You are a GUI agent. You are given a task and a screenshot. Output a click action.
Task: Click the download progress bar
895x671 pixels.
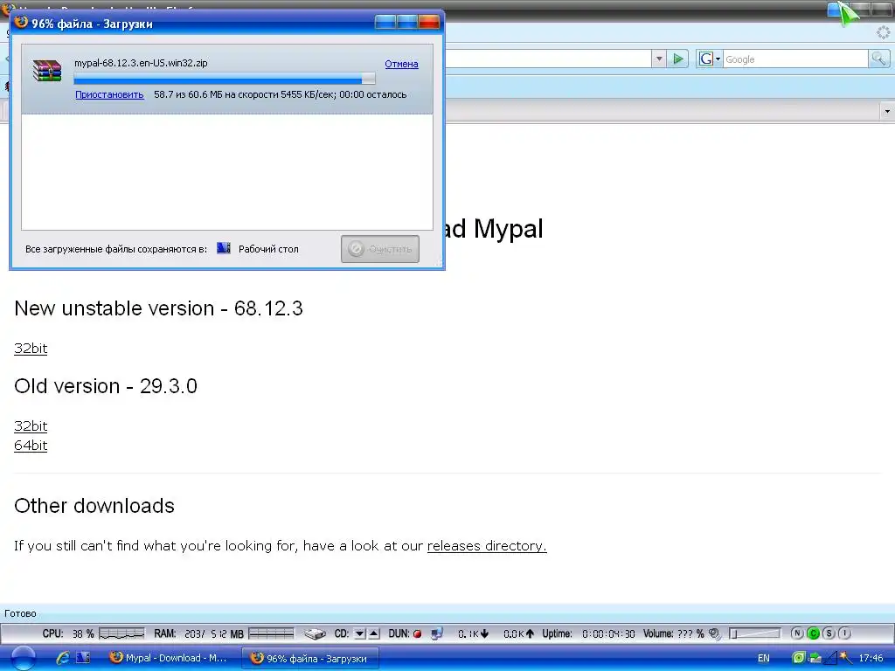(x=225, y=79)
